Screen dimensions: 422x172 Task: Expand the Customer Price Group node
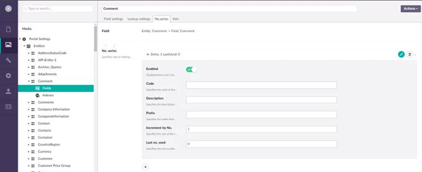tap(29, 166)
